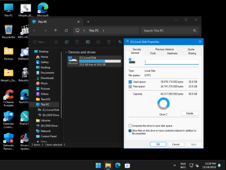Screen dimensions: 226x170
Task: Go forward with the Explorer forward arrow
Action: [x=45, y=30]
